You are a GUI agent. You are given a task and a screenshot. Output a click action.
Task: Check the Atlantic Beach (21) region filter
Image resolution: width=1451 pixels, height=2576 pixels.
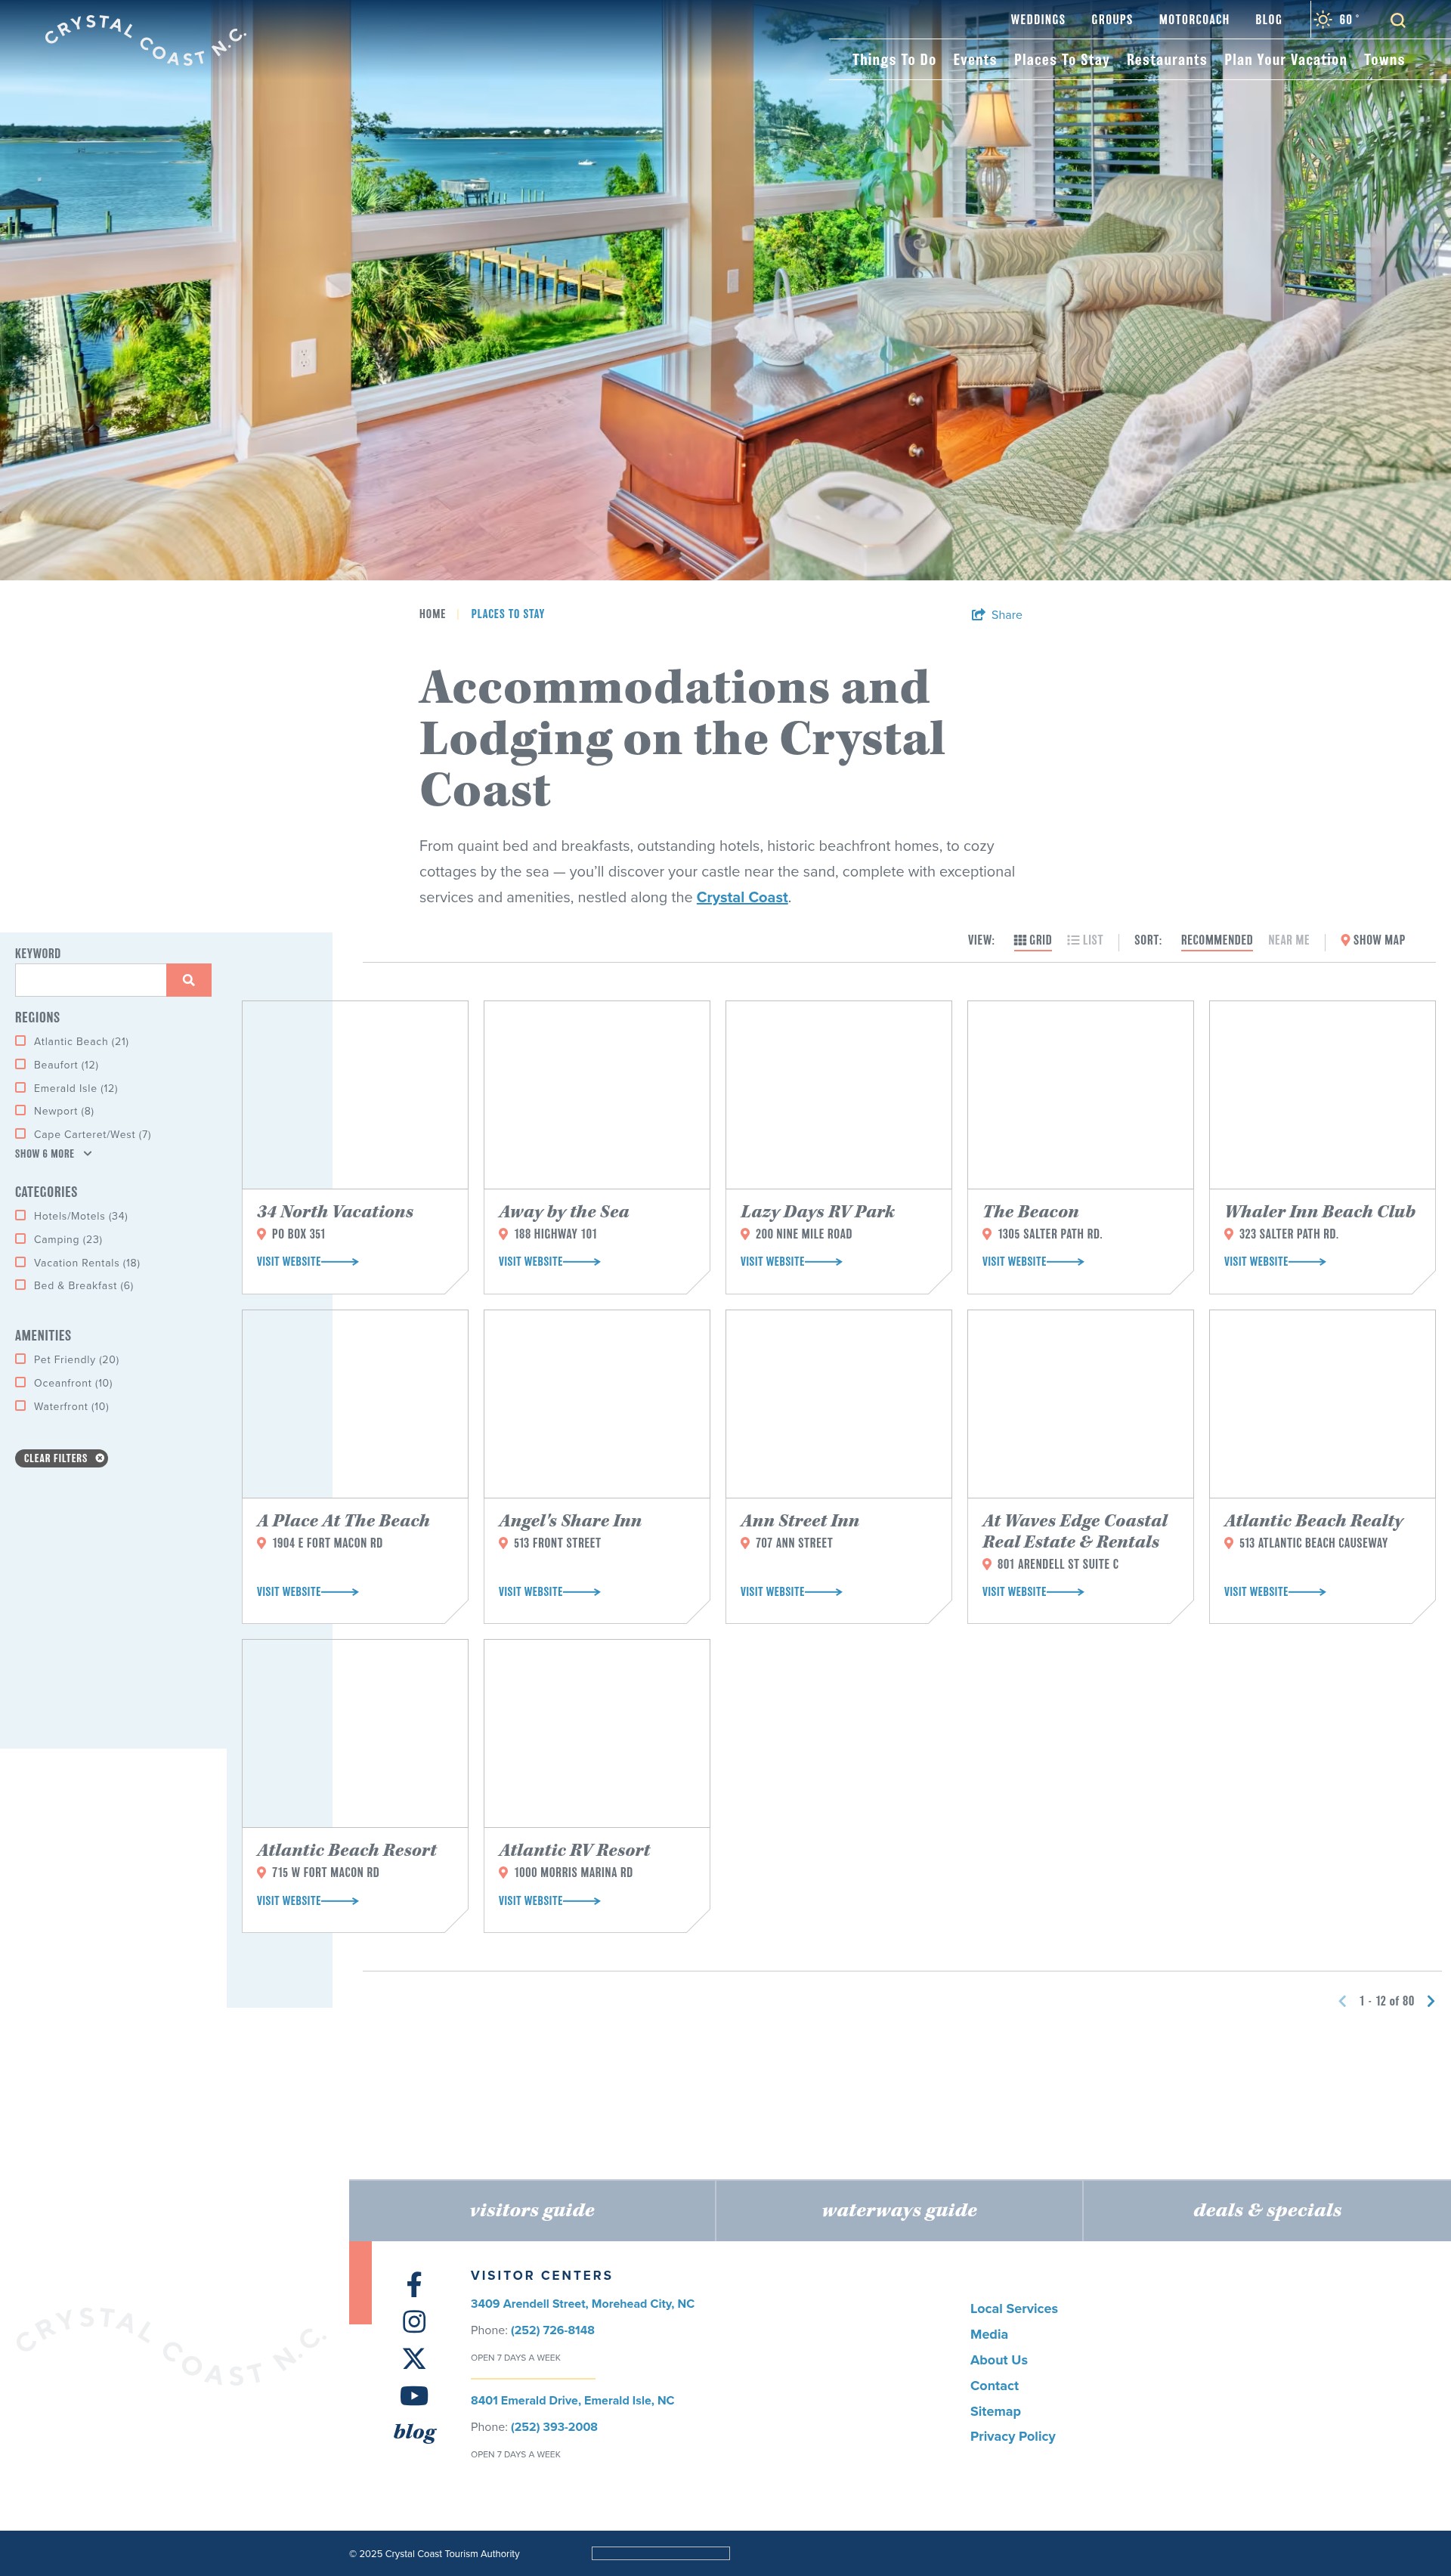20,1041
